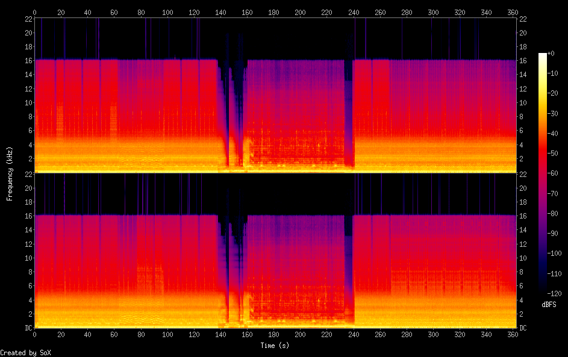Click the "360" tick on the top time axis
The width and height of the screenshot is (568, 357).
pos(513,12)
